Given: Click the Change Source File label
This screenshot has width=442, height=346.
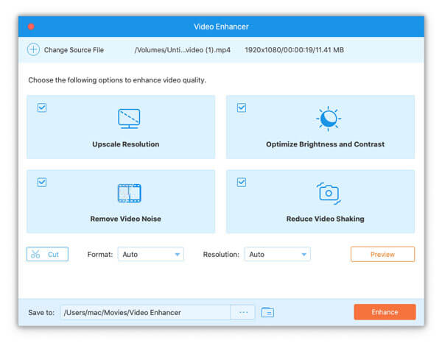Looking at the screenshot, I should click(74, 50).
